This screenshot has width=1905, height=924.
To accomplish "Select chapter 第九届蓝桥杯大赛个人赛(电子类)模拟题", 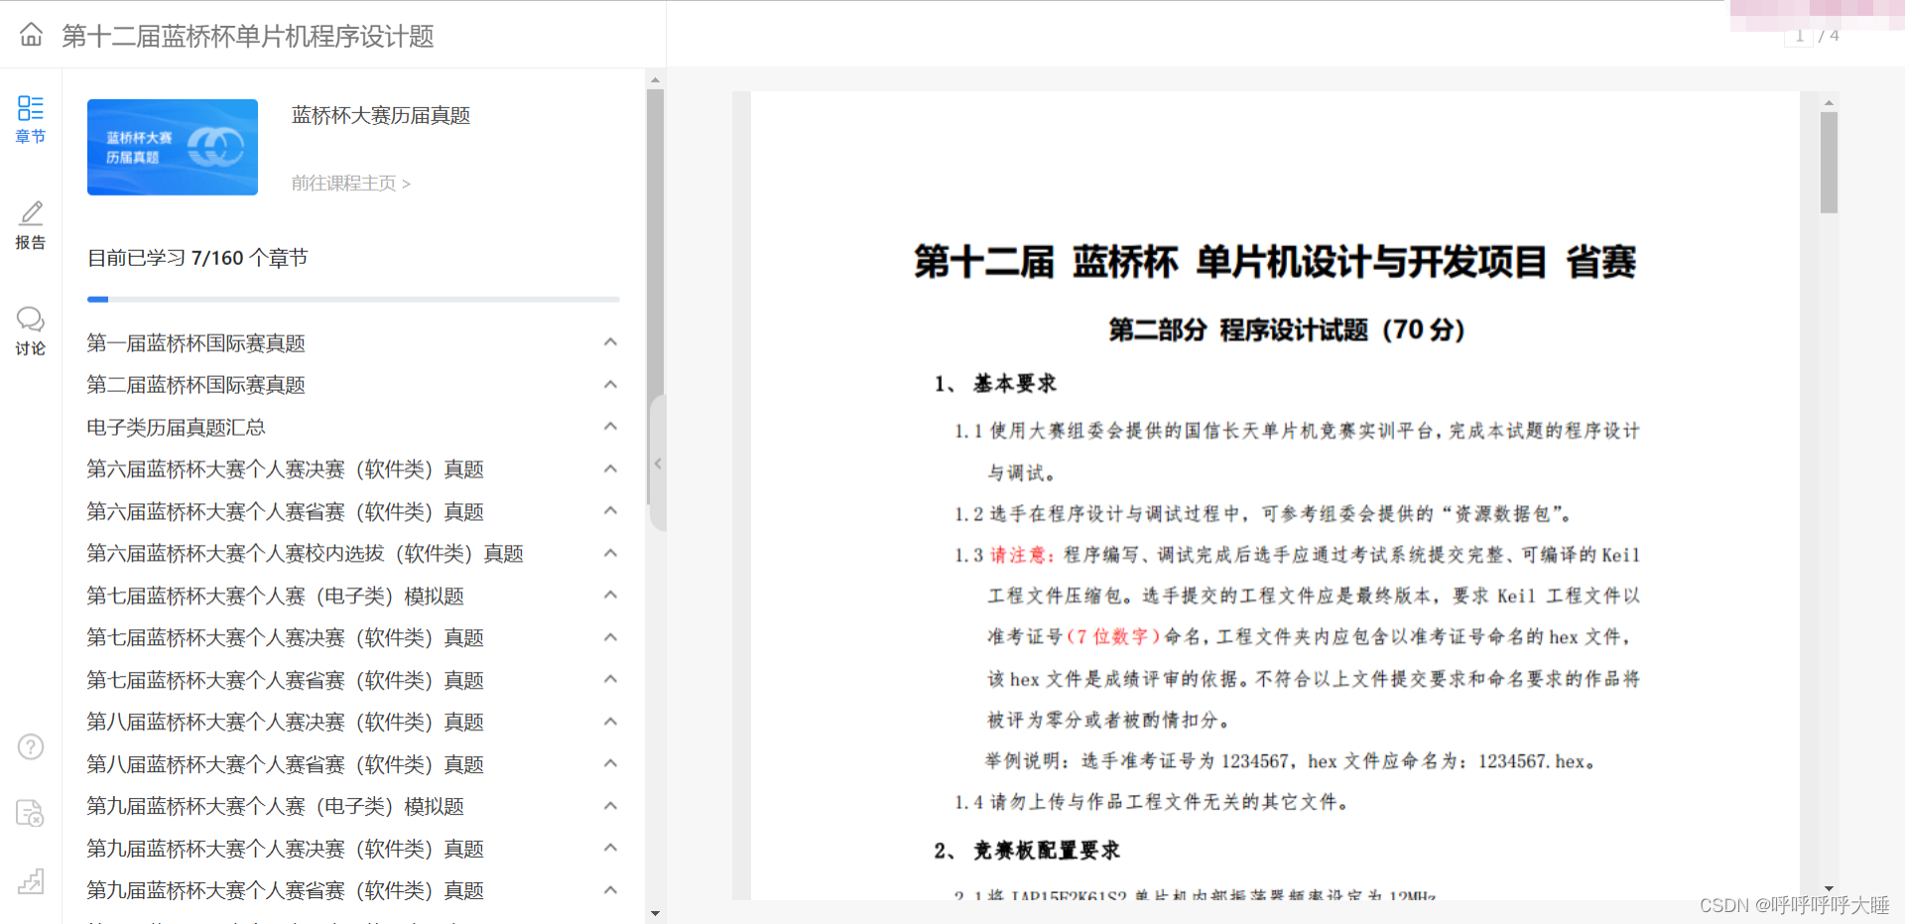I will click(276, 807).
